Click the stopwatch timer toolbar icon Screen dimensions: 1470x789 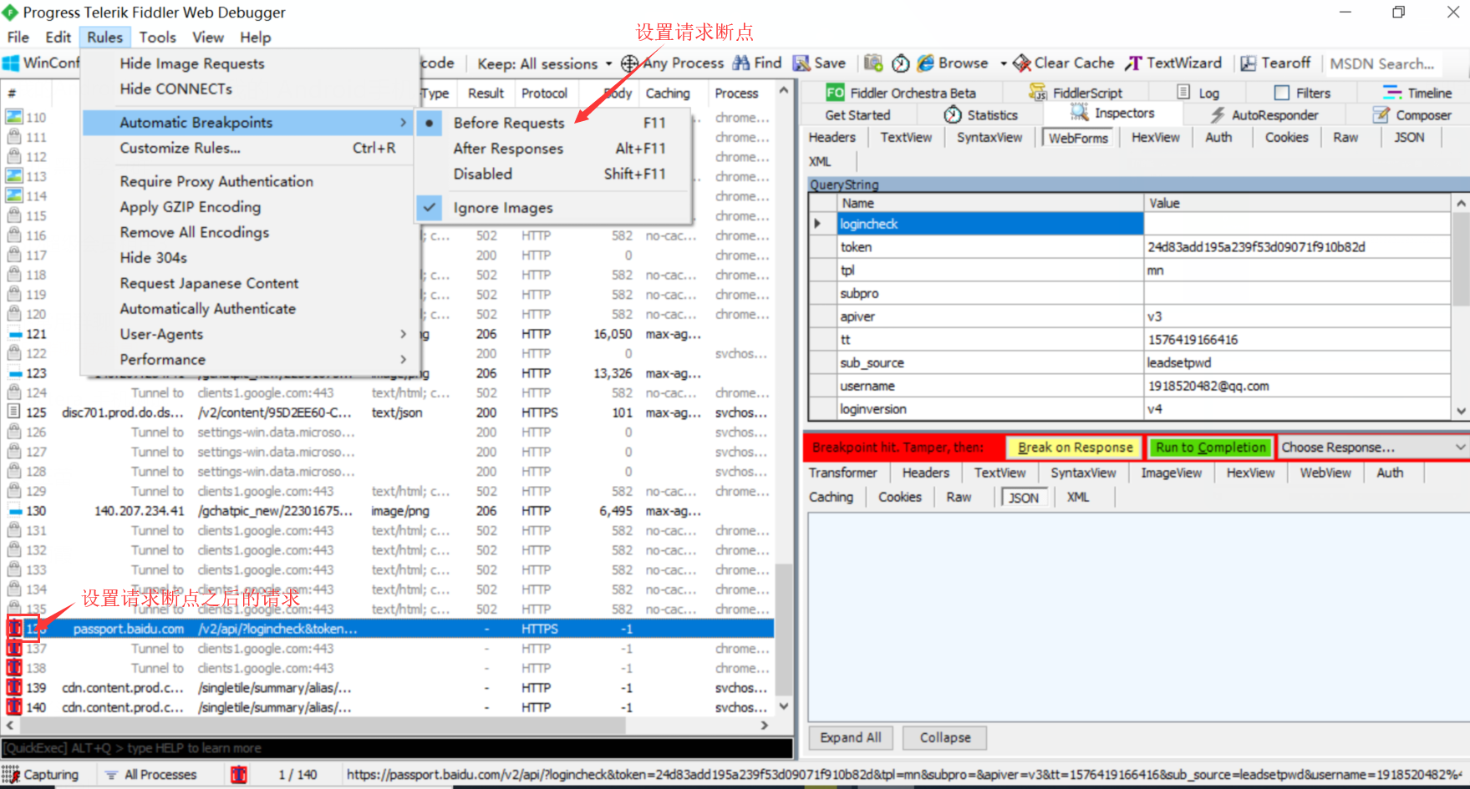[901, 63]
